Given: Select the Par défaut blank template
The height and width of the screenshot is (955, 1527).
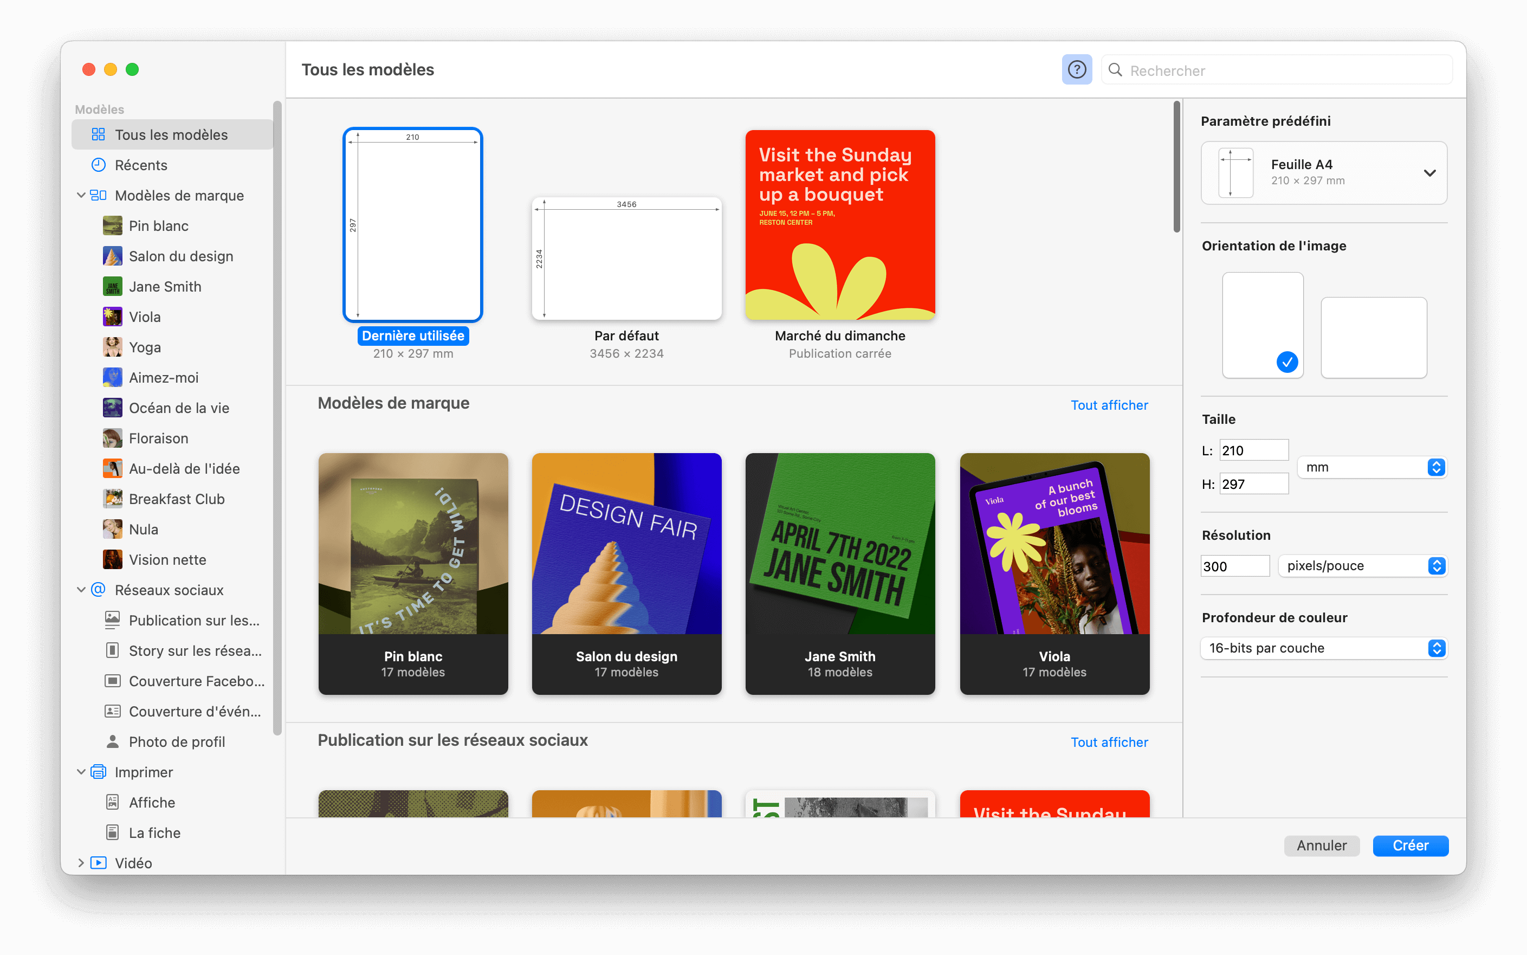Looking at the screenshot, I should 626,259.
